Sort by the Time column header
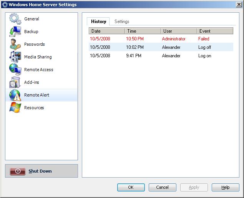Screen dimensions: 244x198 [143, 31]
